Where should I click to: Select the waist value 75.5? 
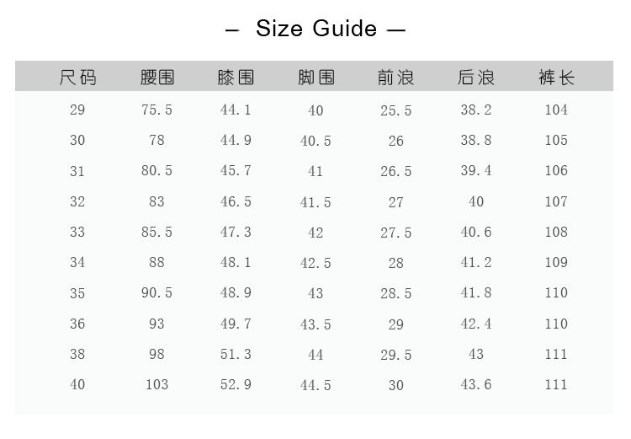click(157, 110)
